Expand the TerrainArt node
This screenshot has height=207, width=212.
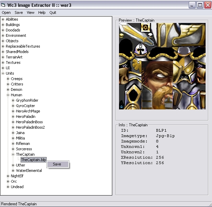pyautogui.click(x=3, y=57)
